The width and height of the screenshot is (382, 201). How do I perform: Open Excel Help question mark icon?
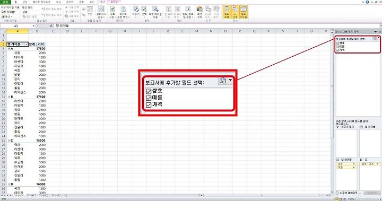coord(367,2)
